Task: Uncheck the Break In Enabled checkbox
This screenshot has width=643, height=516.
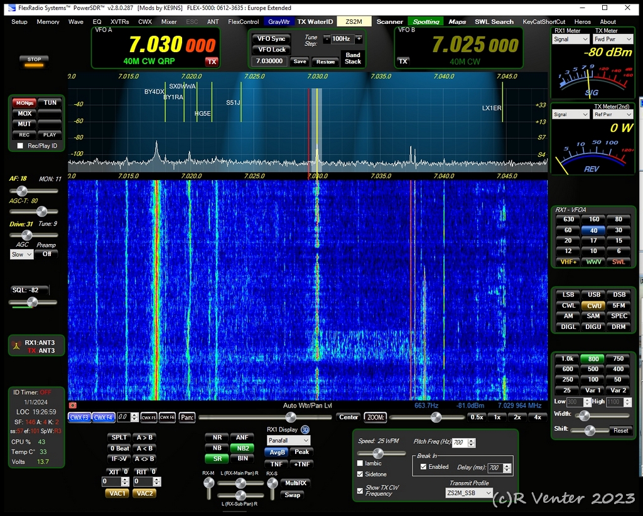Action: pyautogui.click(x=424, y=466)
